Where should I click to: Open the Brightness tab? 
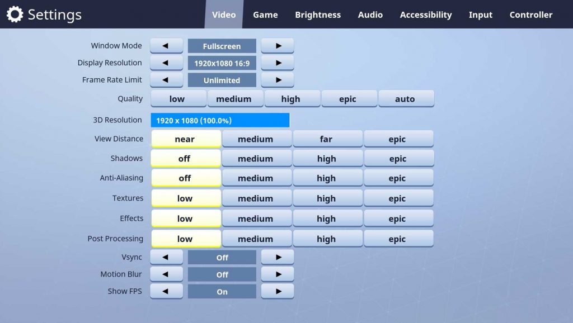(318, 15)
